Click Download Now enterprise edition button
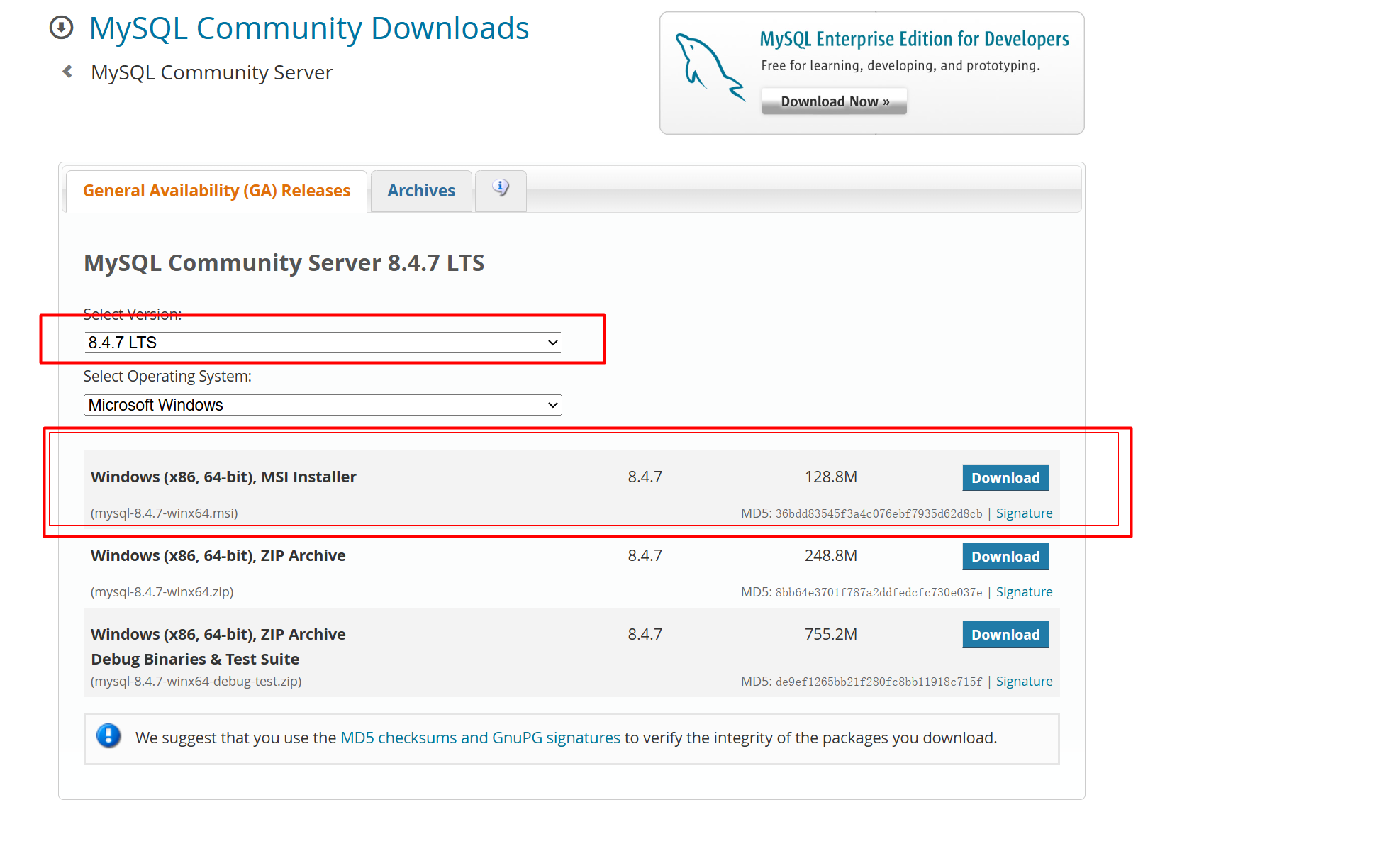The height and width of the screenshot is (861, 1394). coord(834,101)
